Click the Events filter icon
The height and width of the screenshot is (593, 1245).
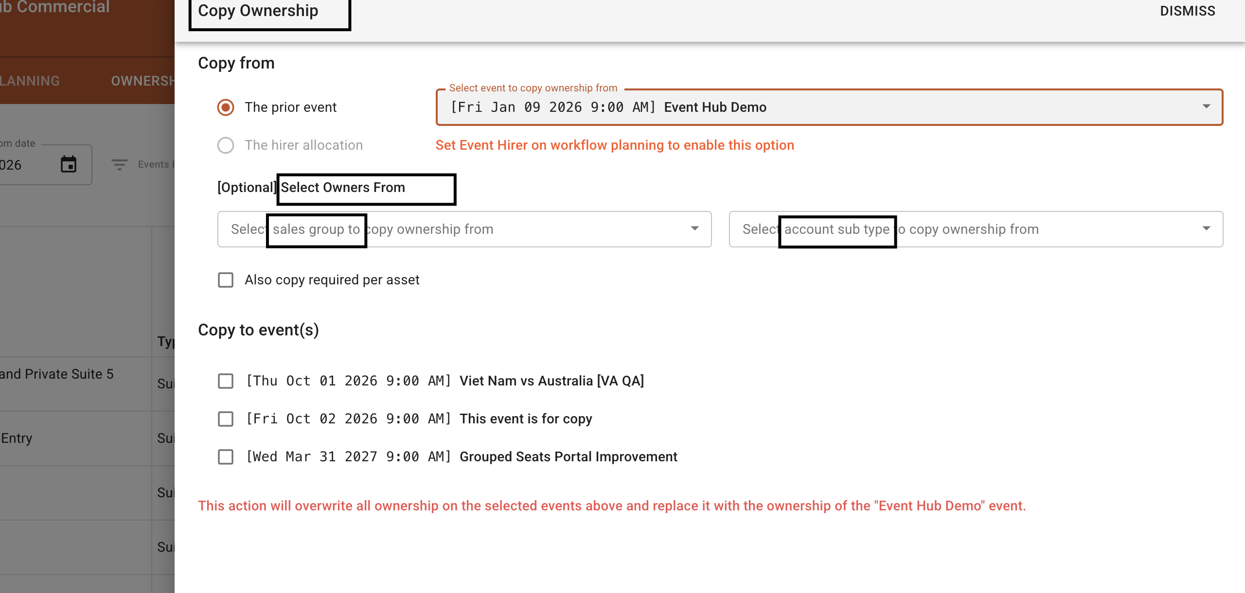pyautogui.click(x=119, y=165)
